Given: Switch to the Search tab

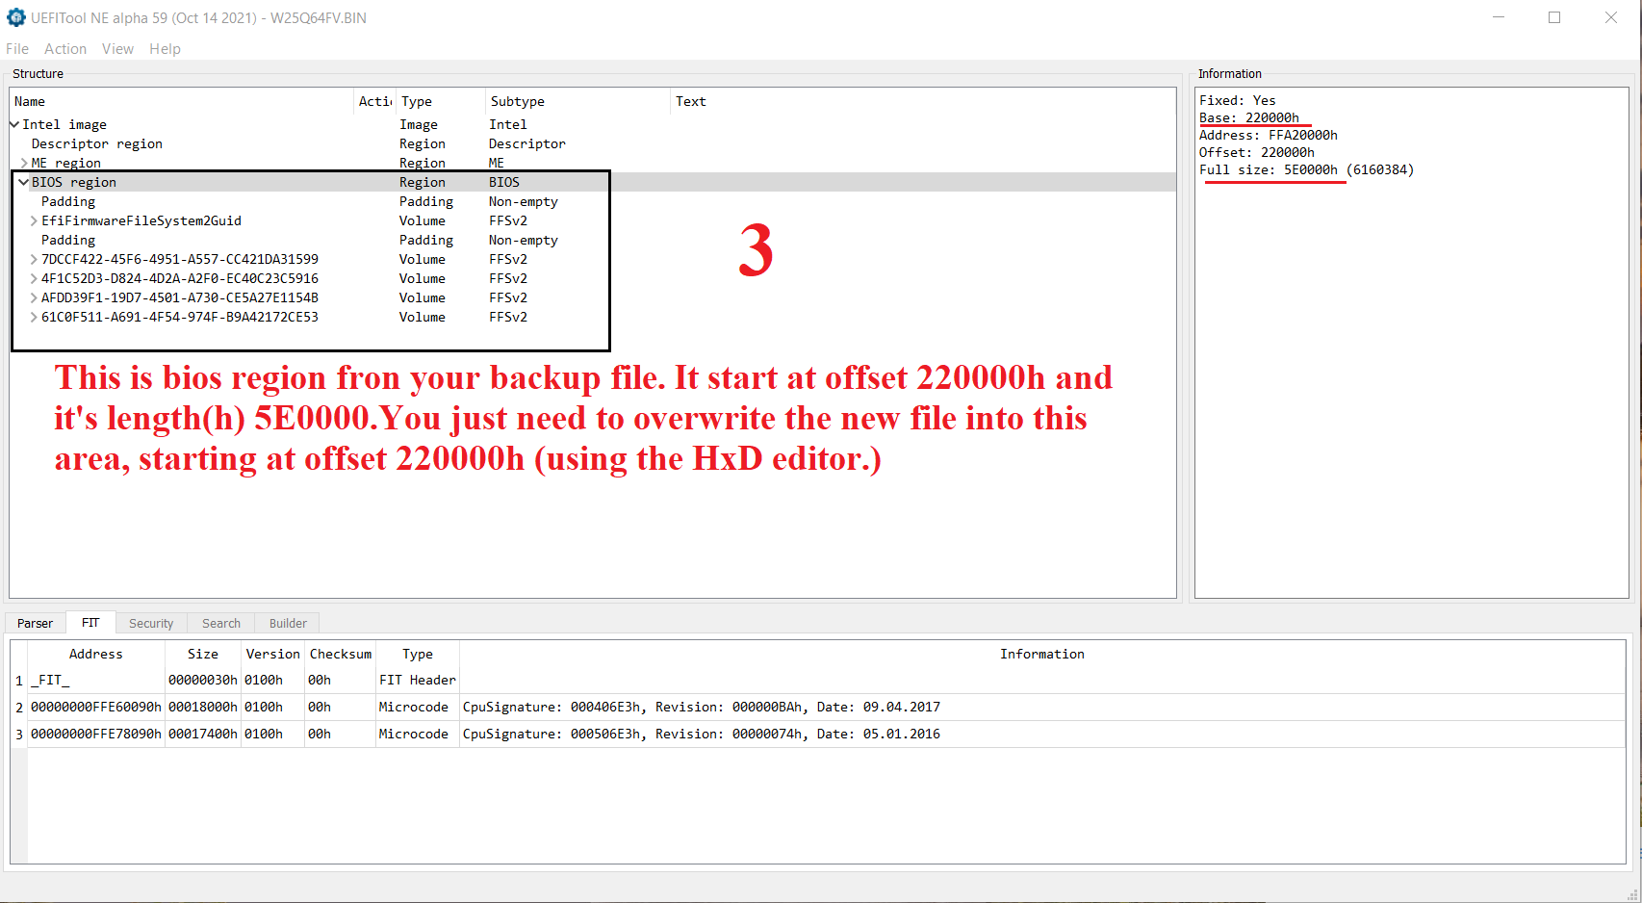Looking at the screenshot, I should [221, 624].
